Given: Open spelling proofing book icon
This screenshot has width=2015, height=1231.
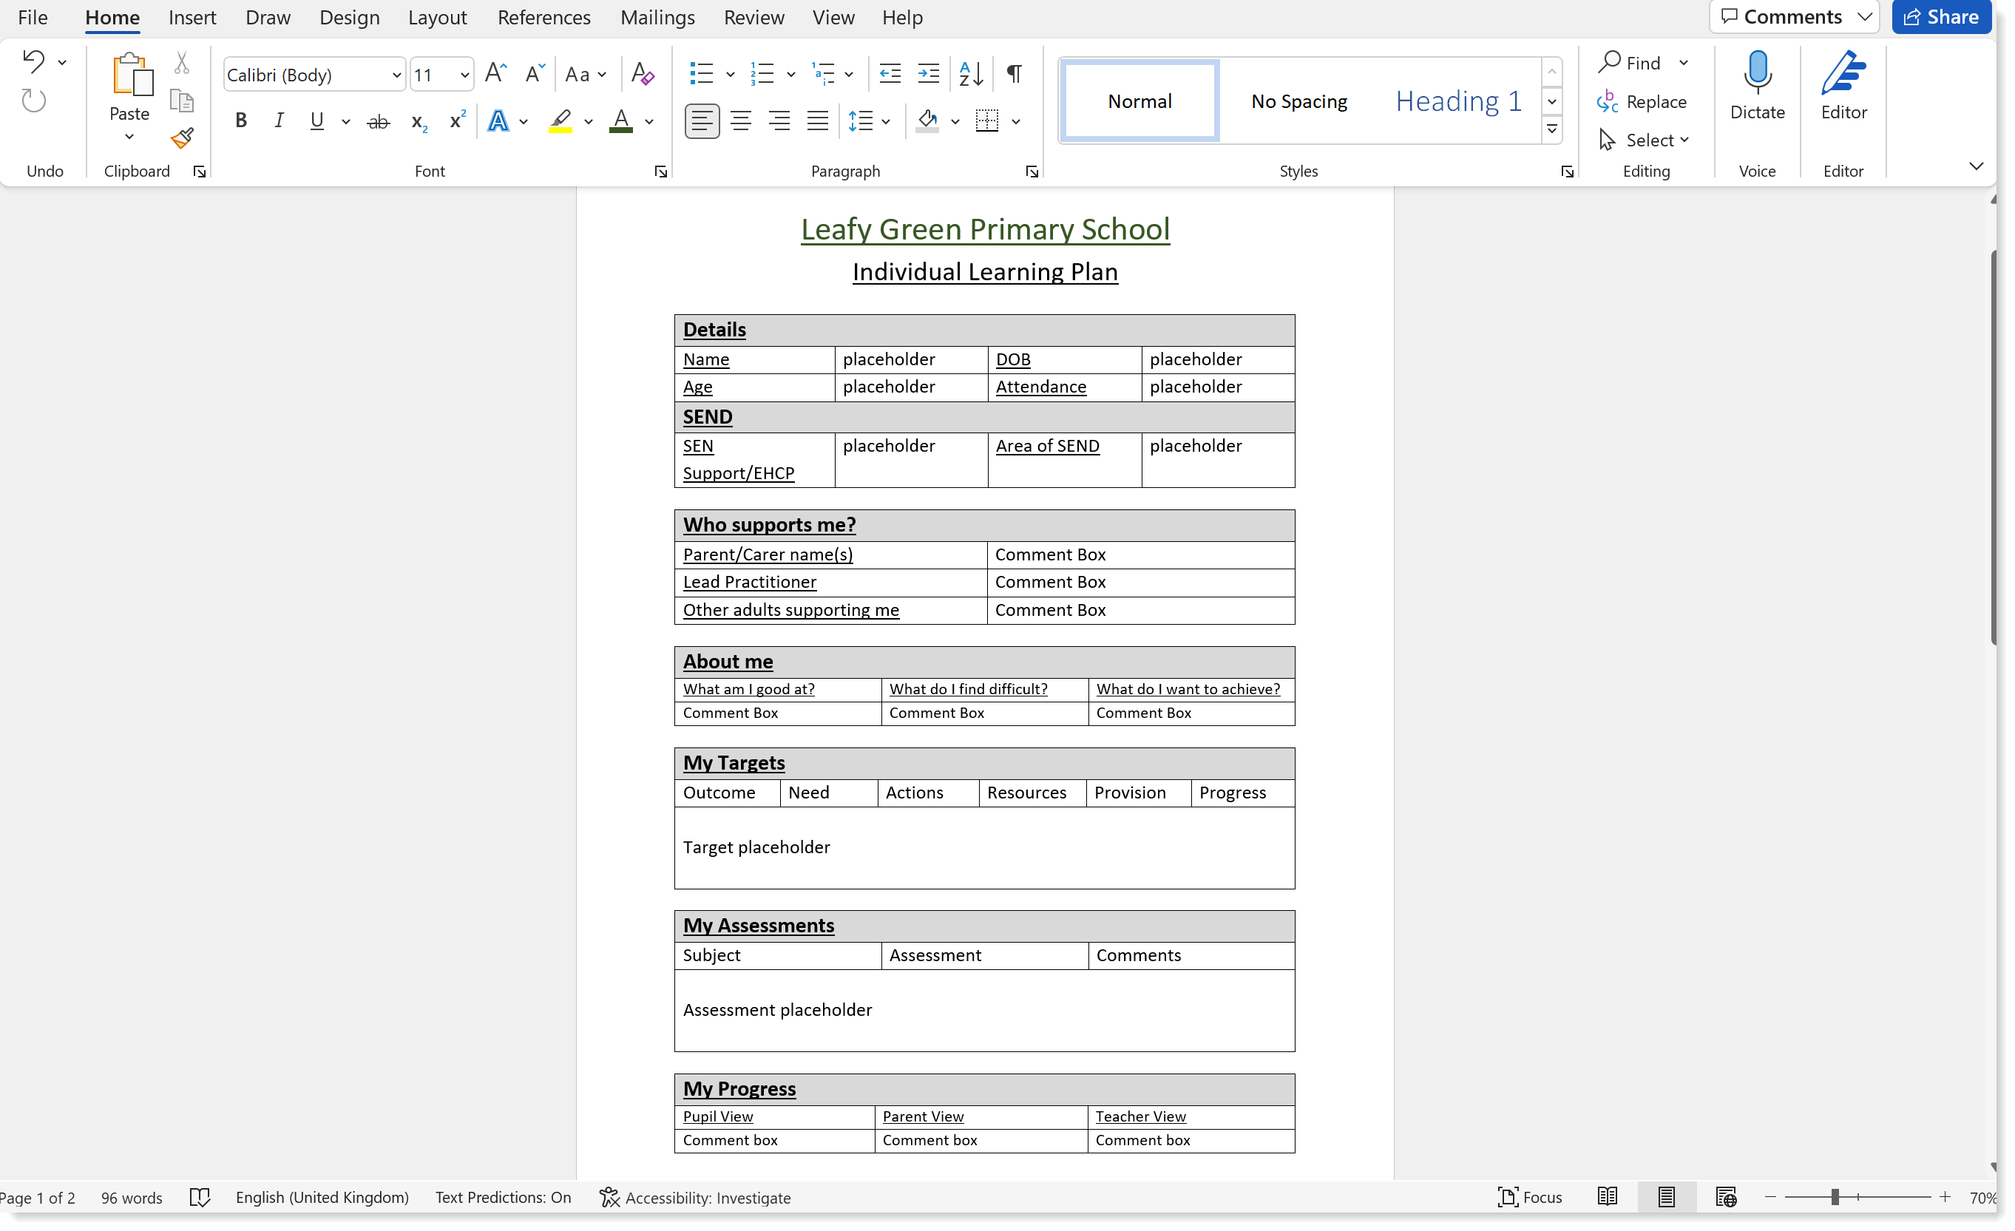Looking at the screenshot, I should coord(200,1198).
